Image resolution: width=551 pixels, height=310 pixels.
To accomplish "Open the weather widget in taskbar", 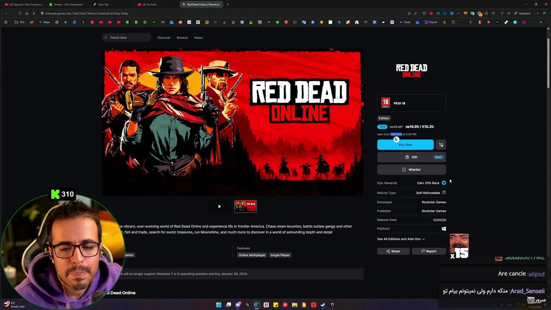I will pos(14,305).
